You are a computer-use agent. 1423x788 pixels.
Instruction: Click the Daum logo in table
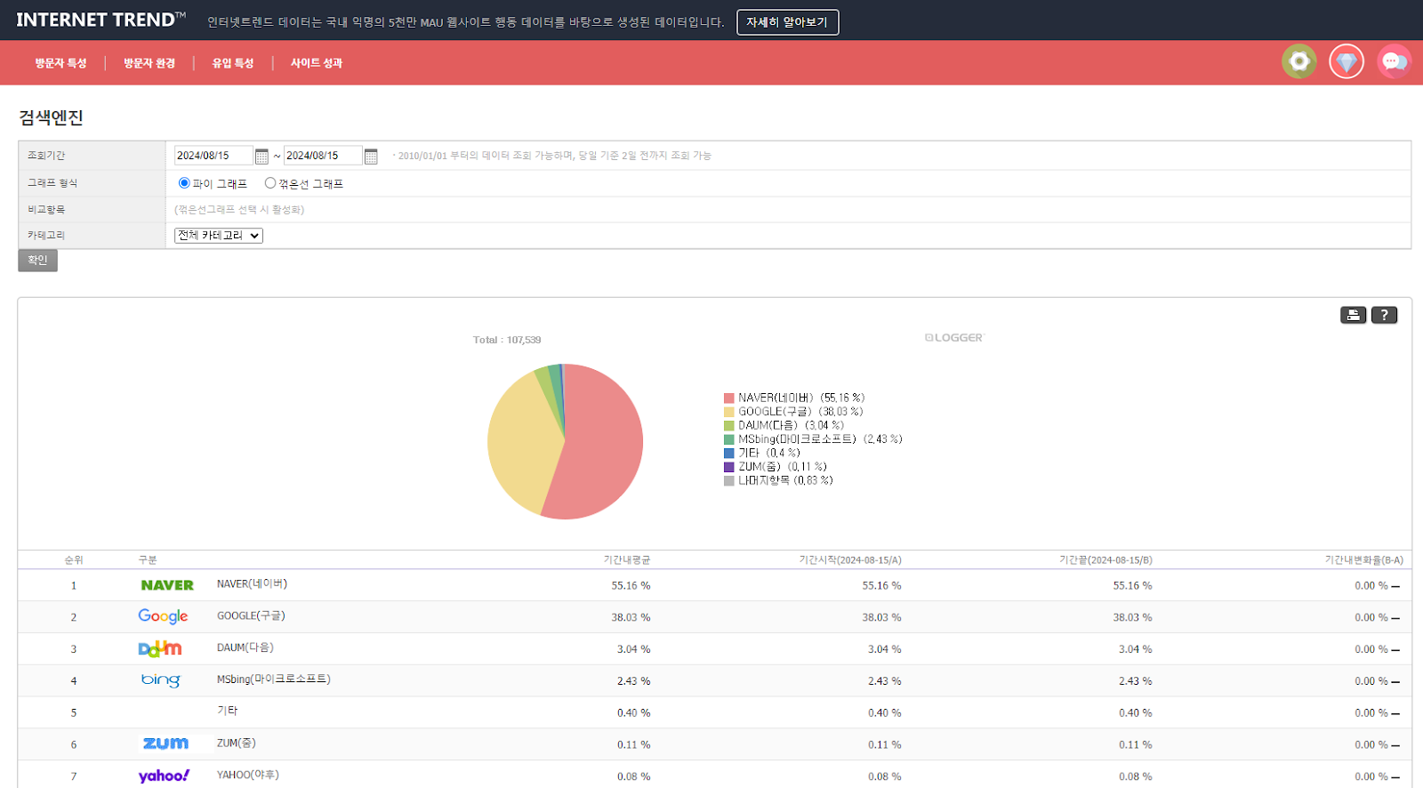point(160,648)
